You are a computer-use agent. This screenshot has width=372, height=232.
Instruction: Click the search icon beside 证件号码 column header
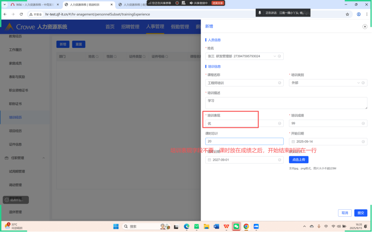(167, 57)
